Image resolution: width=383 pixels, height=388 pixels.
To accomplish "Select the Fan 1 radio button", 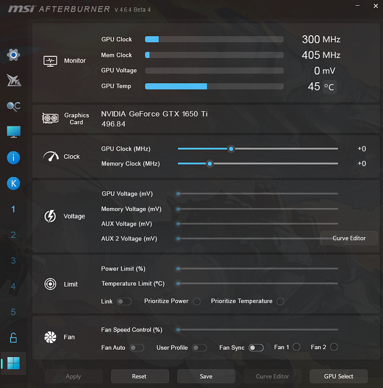I will coord(297,347).
